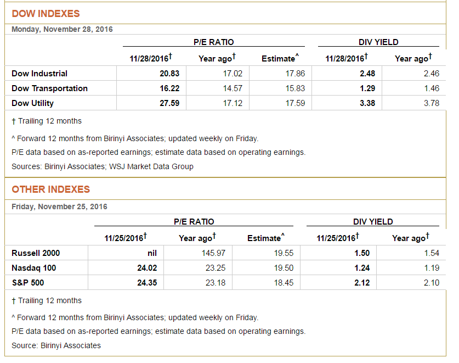Click the Estimate column header in Dow table
The height and width of the screenshot is (363, 459).
[280, 58]
